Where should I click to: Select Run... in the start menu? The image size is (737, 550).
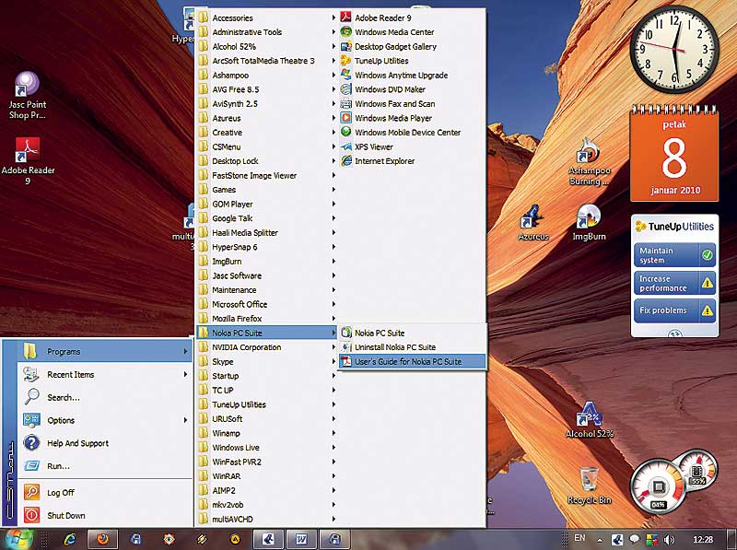pos(105,466)
